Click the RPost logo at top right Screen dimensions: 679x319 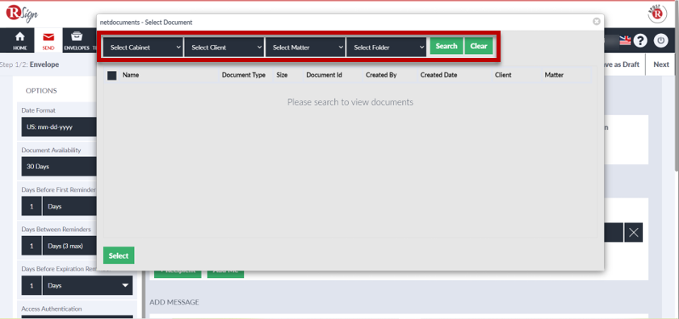tap(657, 14)
